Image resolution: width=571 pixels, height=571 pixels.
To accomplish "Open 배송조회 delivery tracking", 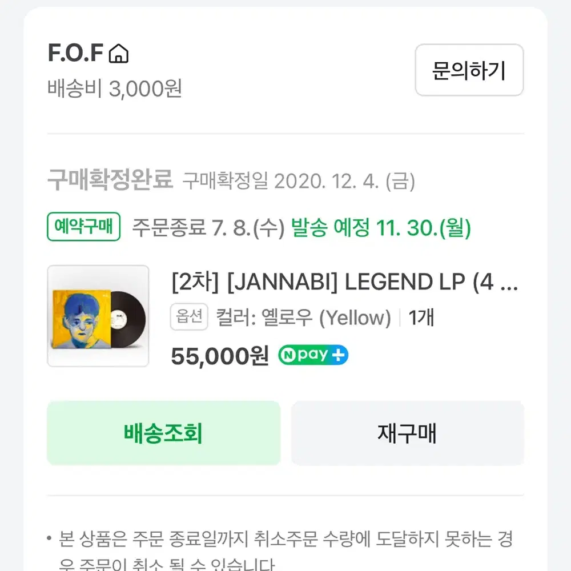I will pos(163,433).
